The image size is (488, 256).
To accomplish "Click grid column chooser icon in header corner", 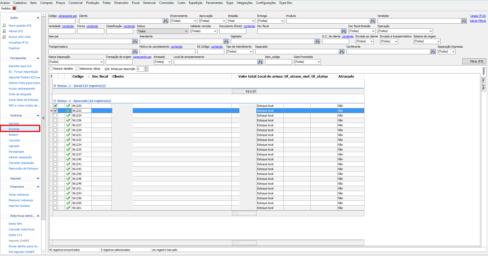I will coord(51,76).
